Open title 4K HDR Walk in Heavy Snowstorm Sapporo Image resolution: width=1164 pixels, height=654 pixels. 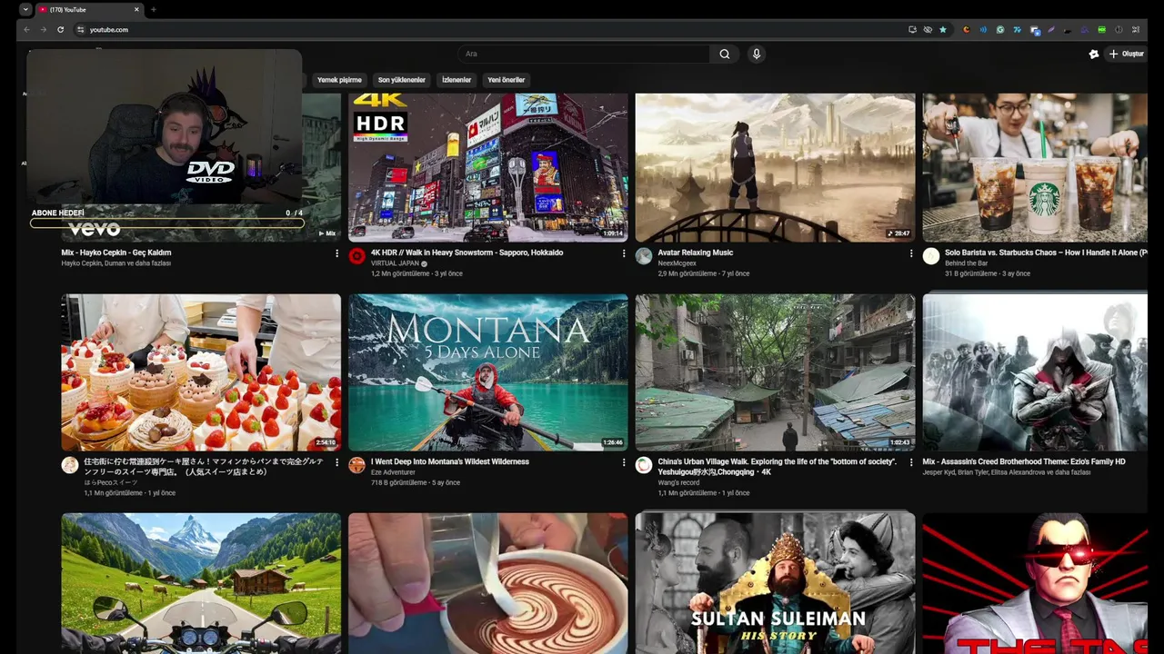coord(467,253)
